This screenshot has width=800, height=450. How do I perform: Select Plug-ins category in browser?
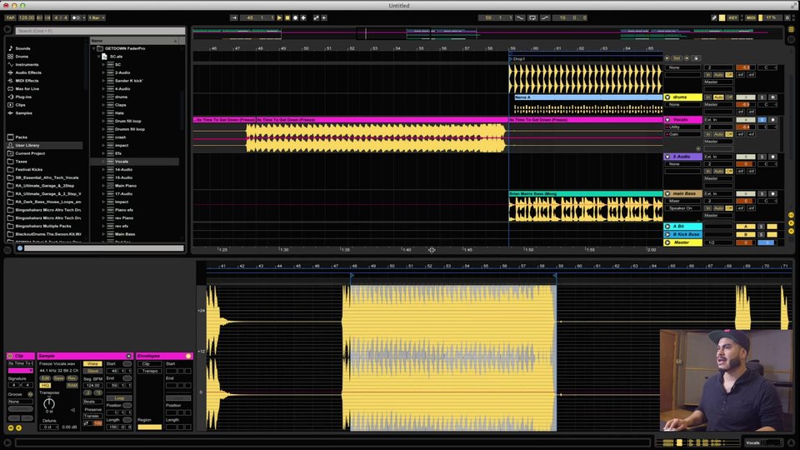(x=23, y=97)
